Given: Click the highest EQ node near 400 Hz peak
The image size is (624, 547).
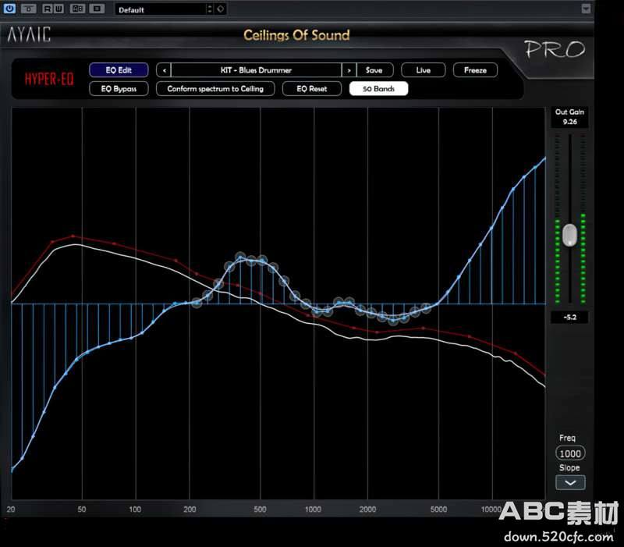Looking at the screenshot, I should (240, 258).
